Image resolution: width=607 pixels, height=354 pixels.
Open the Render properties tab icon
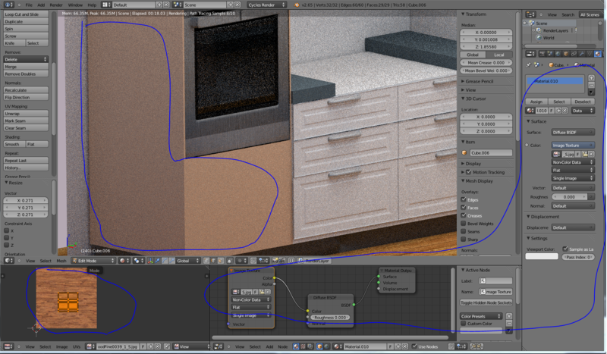(x=542, y=54)
